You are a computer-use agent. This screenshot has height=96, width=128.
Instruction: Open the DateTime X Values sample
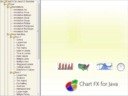coord(25,70)
